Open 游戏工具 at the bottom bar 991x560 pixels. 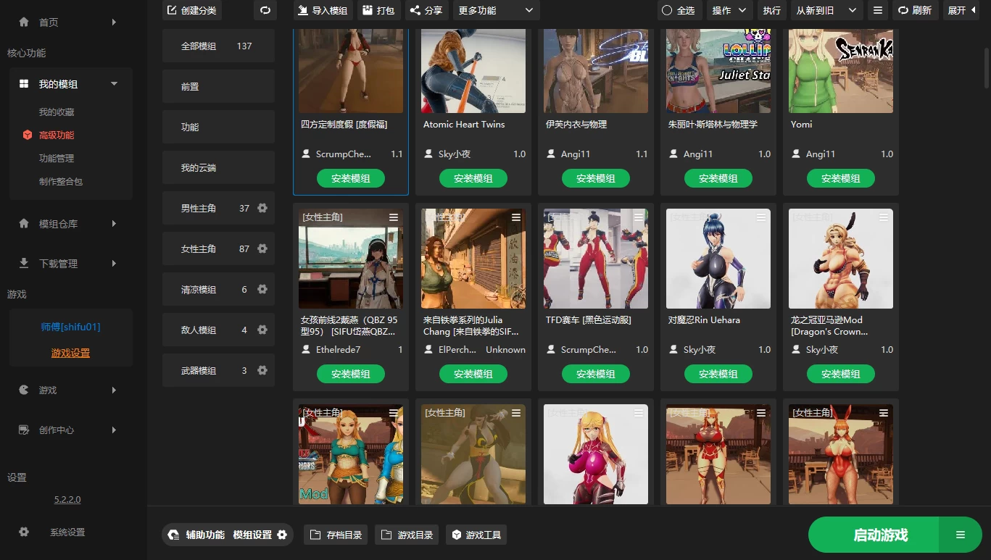tap(476, 535)
